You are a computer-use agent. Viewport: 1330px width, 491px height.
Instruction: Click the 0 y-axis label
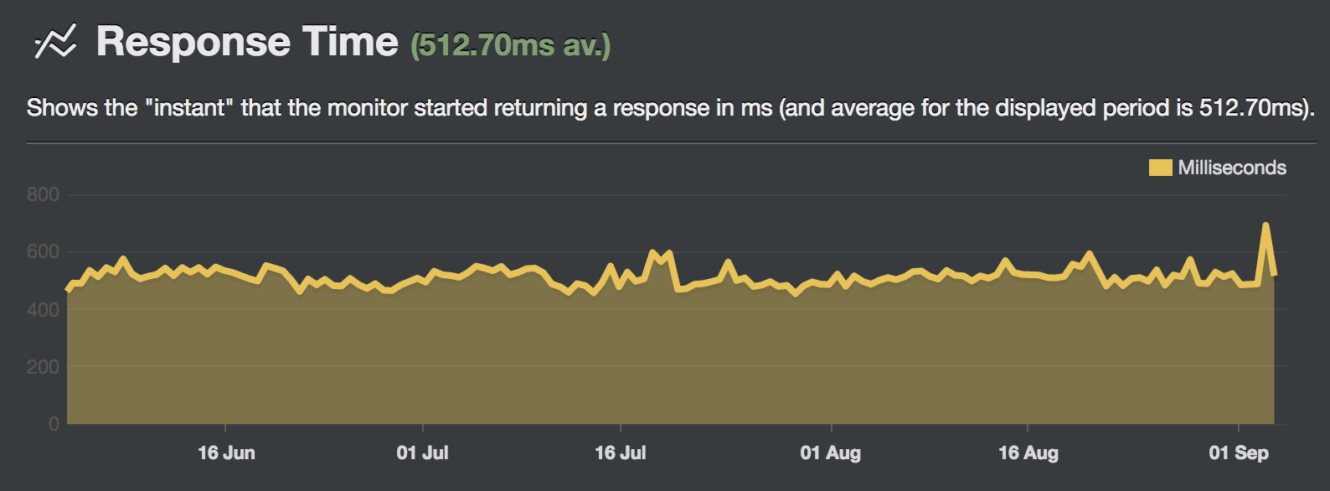(x=54, y=423)
